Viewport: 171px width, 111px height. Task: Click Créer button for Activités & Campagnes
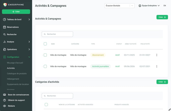click(162, 17)
